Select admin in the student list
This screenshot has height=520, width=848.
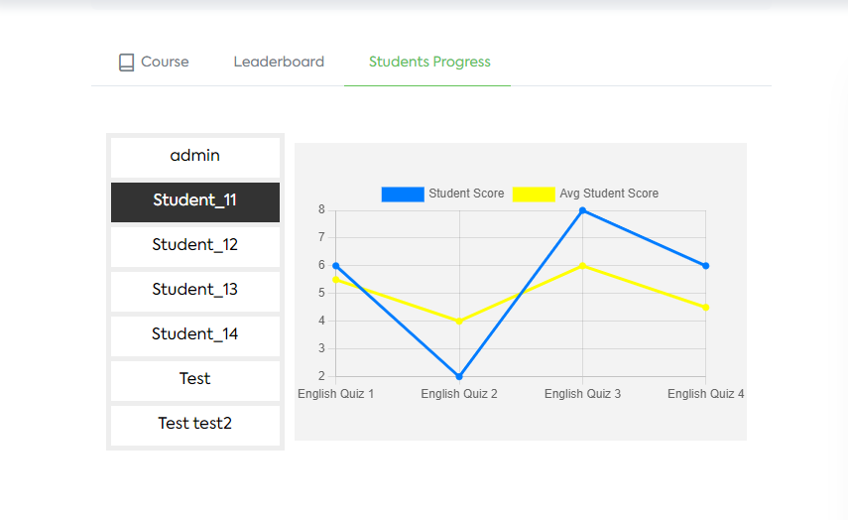point(195,157)
